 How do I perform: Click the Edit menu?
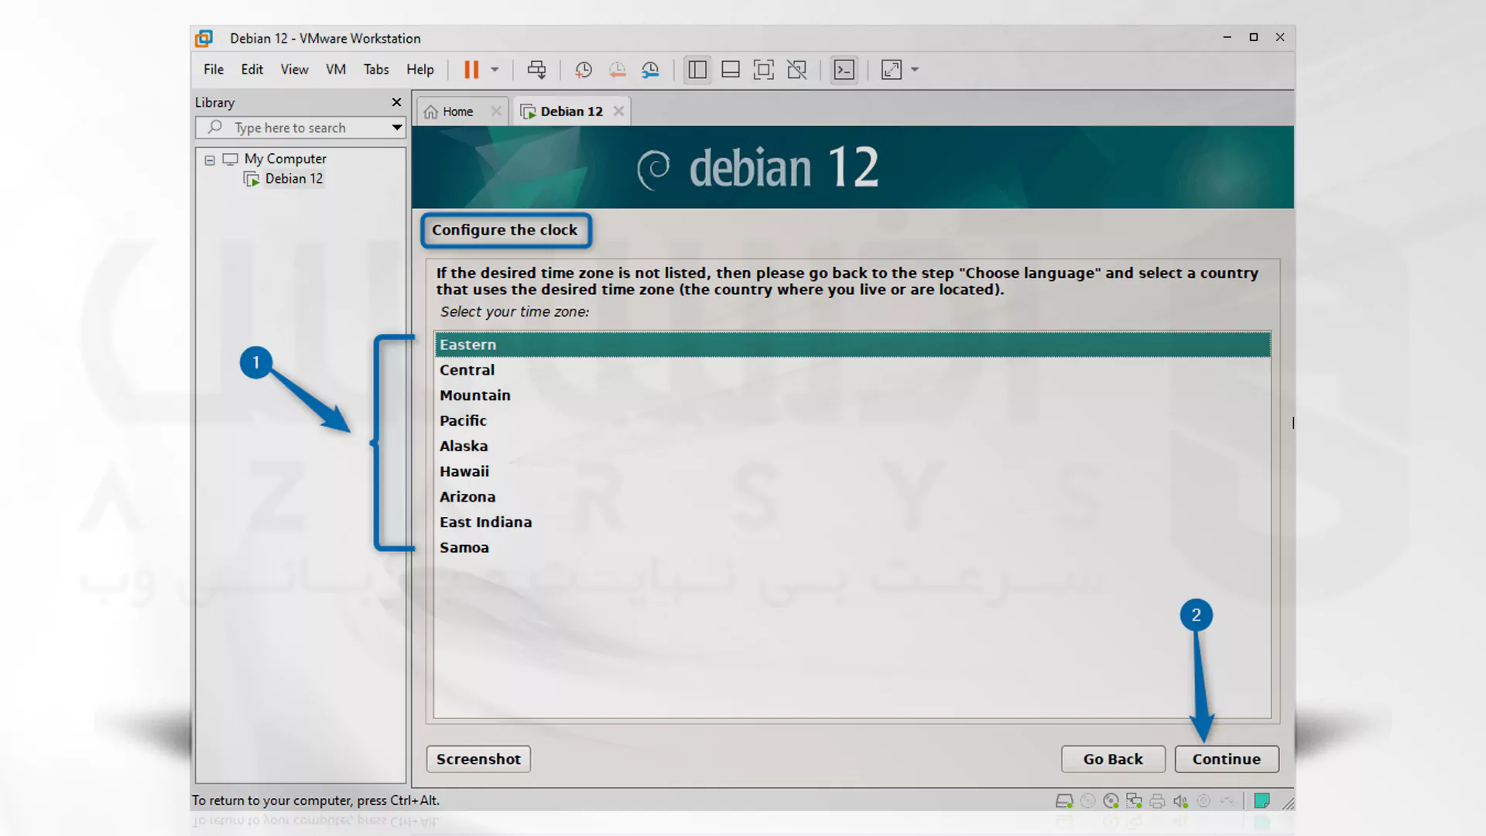(252, 70)
